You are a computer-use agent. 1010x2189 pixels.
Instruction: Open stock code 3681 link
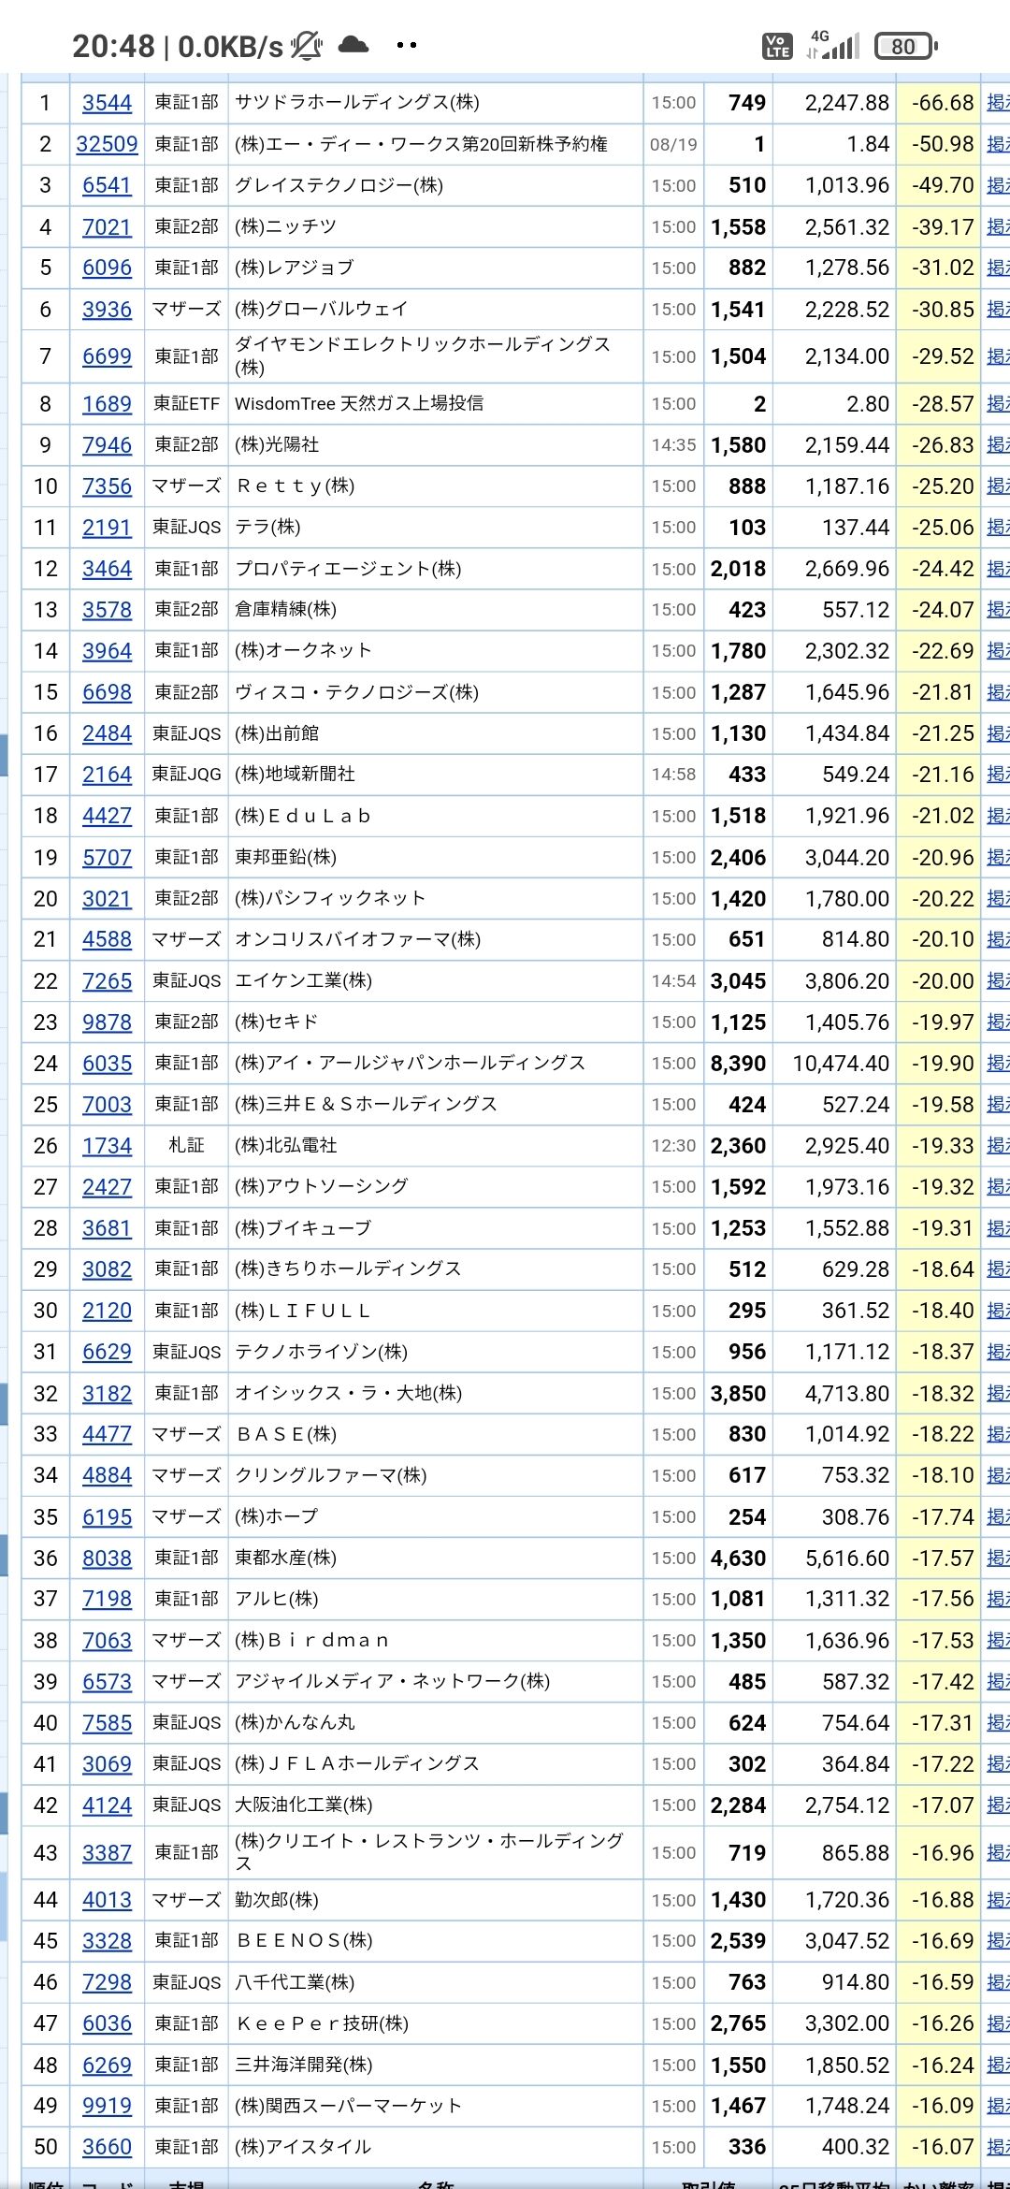pos(107,1228)
